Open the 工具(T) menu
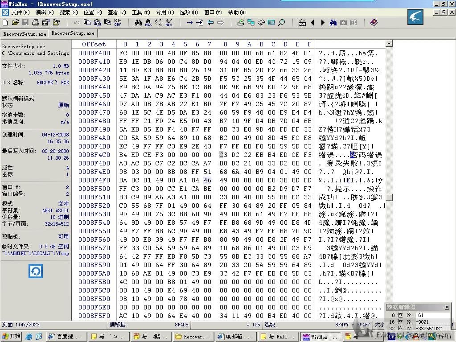 pyautogui.click(x=141, y=12)
